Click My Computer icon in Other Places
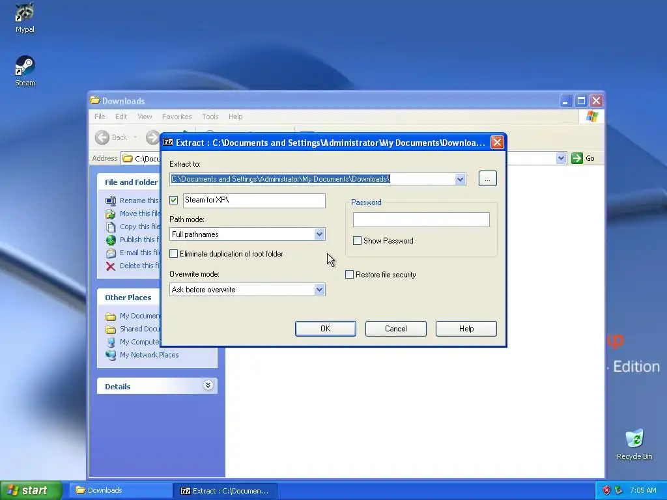The height and width of the screenshot is (500, 667). (111, 342)
